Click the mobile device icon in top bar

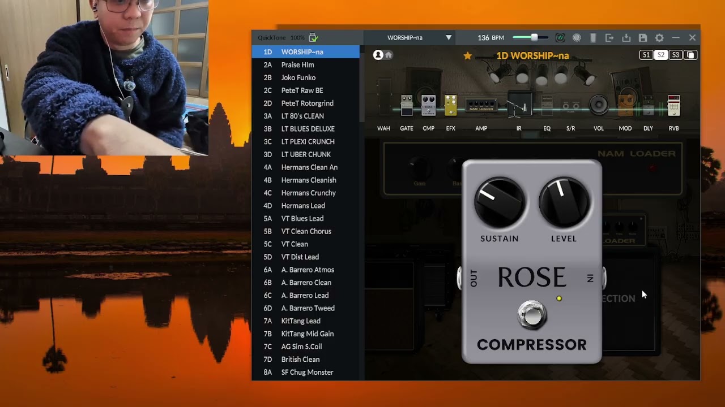tap(593, 38)
